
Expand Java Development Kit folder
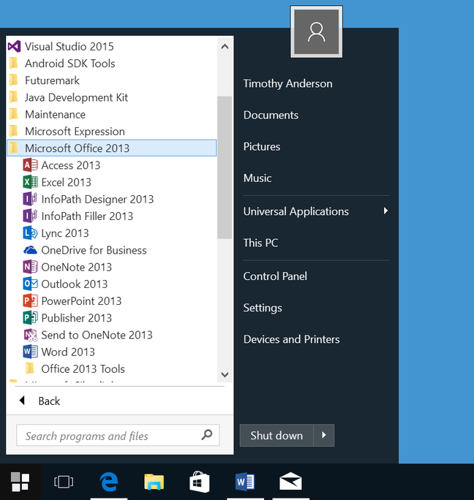(x=111, y=97)
